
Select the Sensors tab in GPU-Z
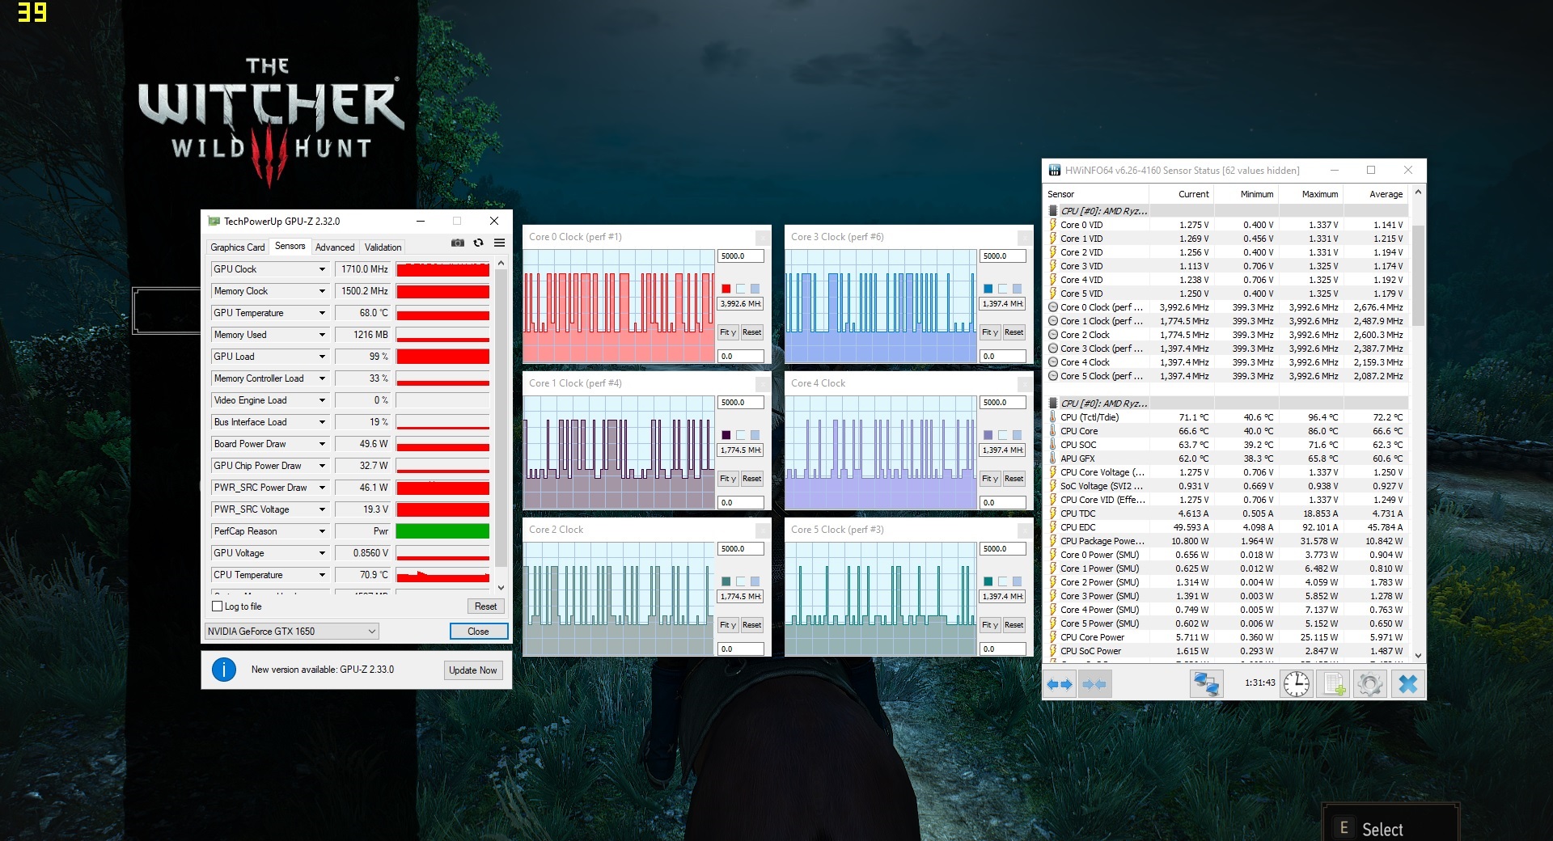[x=290, y=246]
